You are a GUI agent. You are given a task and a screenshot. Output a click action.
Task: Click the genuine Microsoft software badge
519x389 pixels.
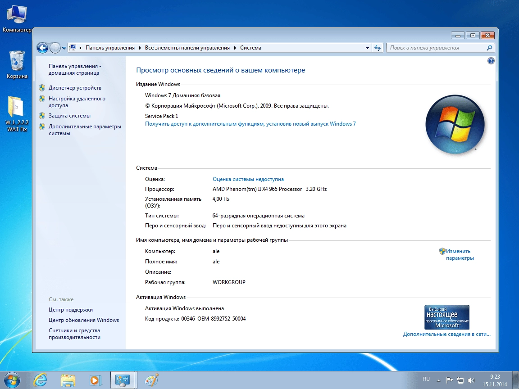(x=447, y=317)
